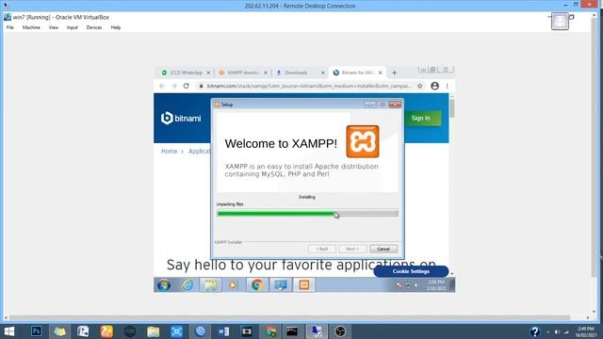
Task: Open Word from the host taskbar
Action: point(223,331)
